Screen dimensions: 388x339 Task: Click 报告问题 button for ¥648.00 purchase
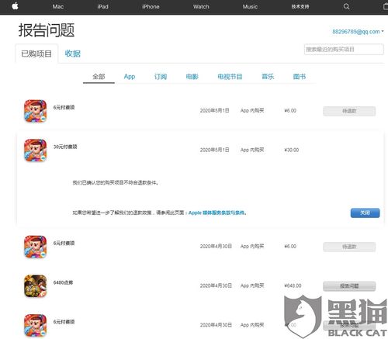[x=349, y=286]
